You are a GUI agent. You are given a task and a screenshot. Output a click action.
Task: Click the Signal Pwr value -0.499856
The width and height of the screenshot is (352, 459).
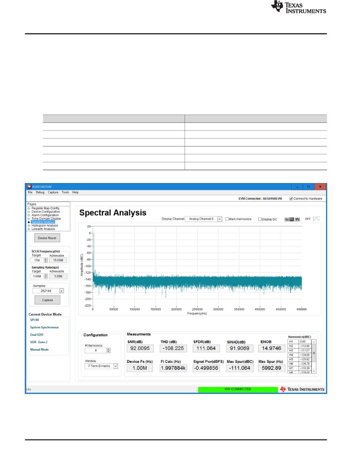pyautogui.click(x=206, y=368)
